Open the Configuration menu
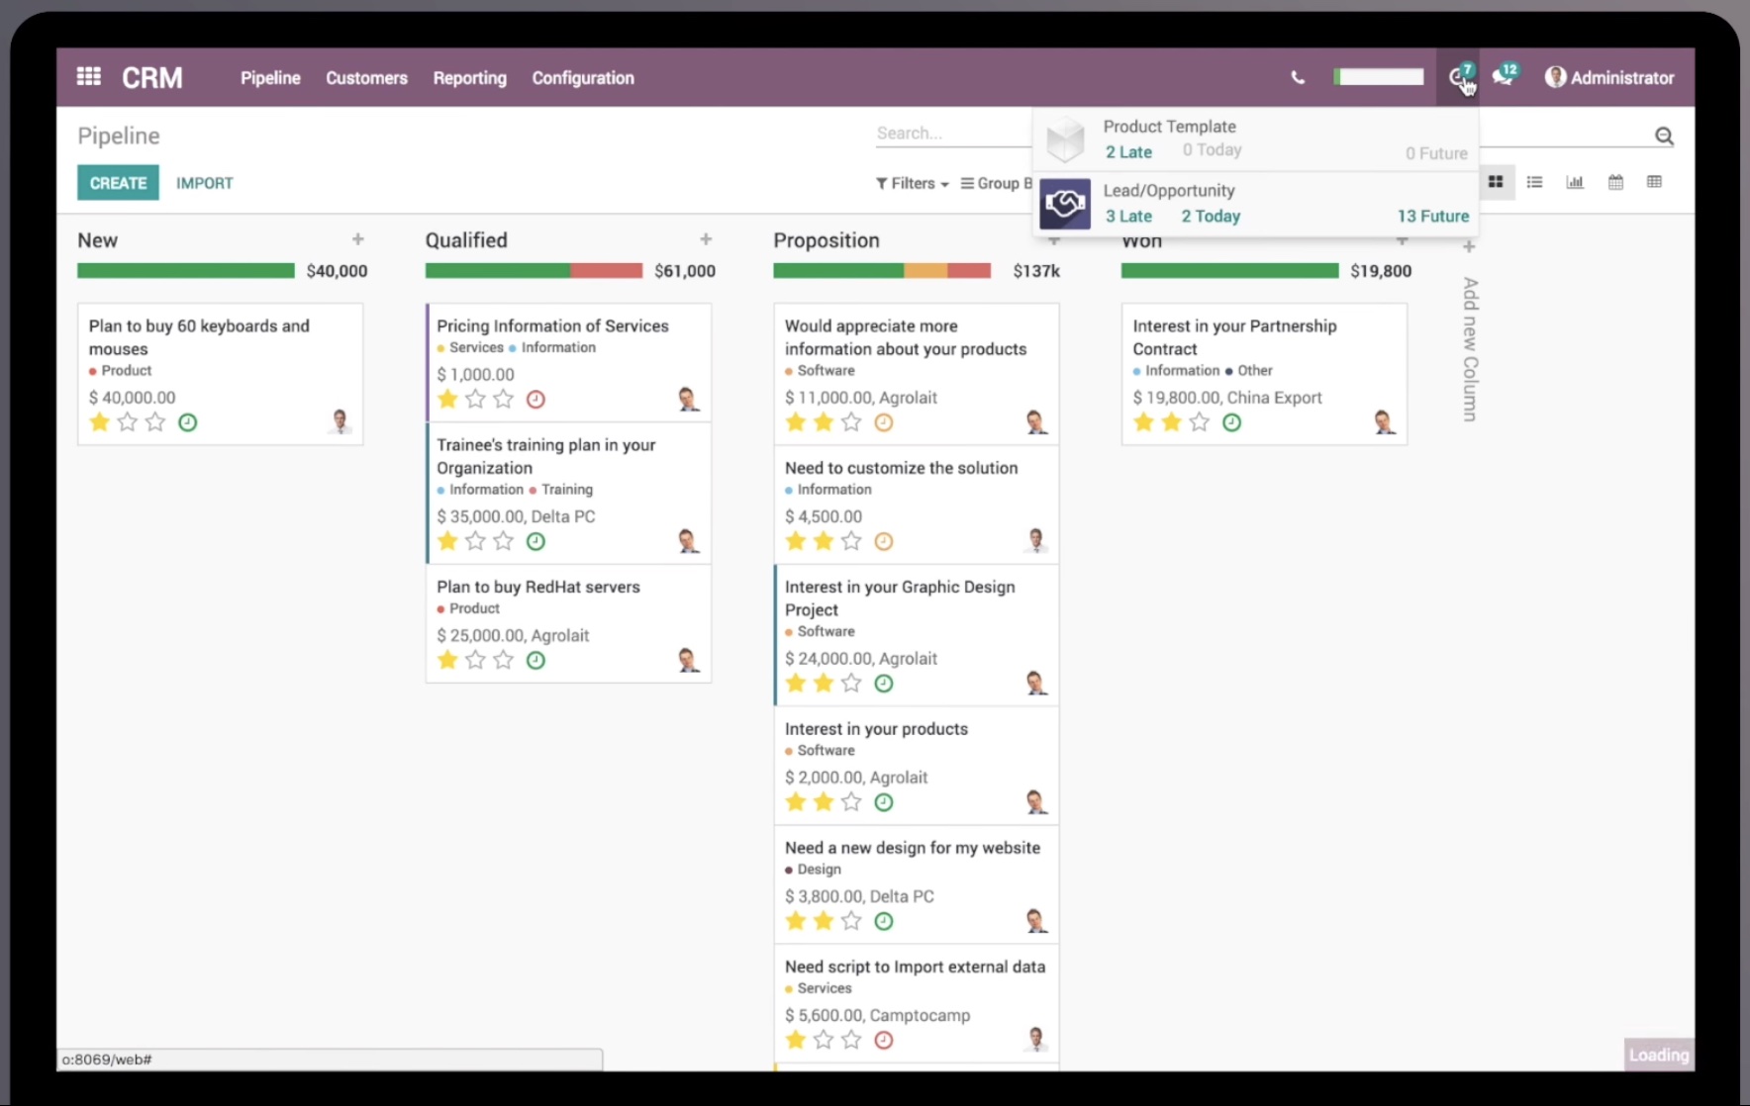 pos(583,77)
